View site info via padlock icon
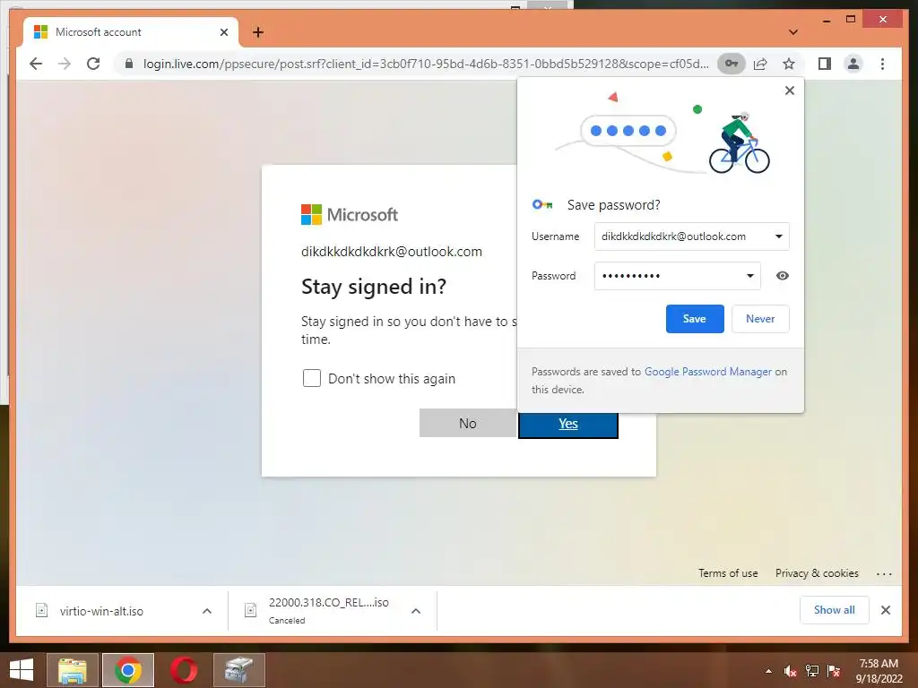The image size is (918, 688). [129, 64]
